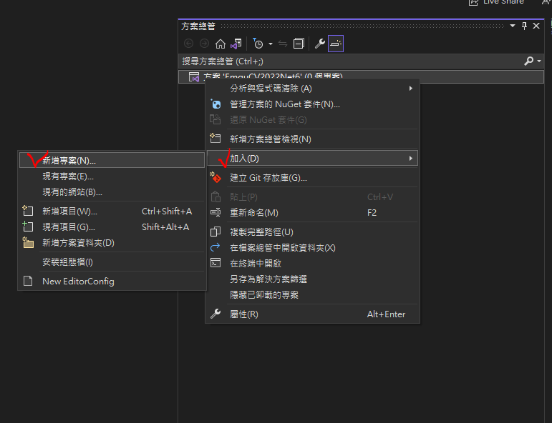Select 現有項目(G)... entry
Image resolution: width=552 pixels, height=423 pixels.
[x=112, y=227]
